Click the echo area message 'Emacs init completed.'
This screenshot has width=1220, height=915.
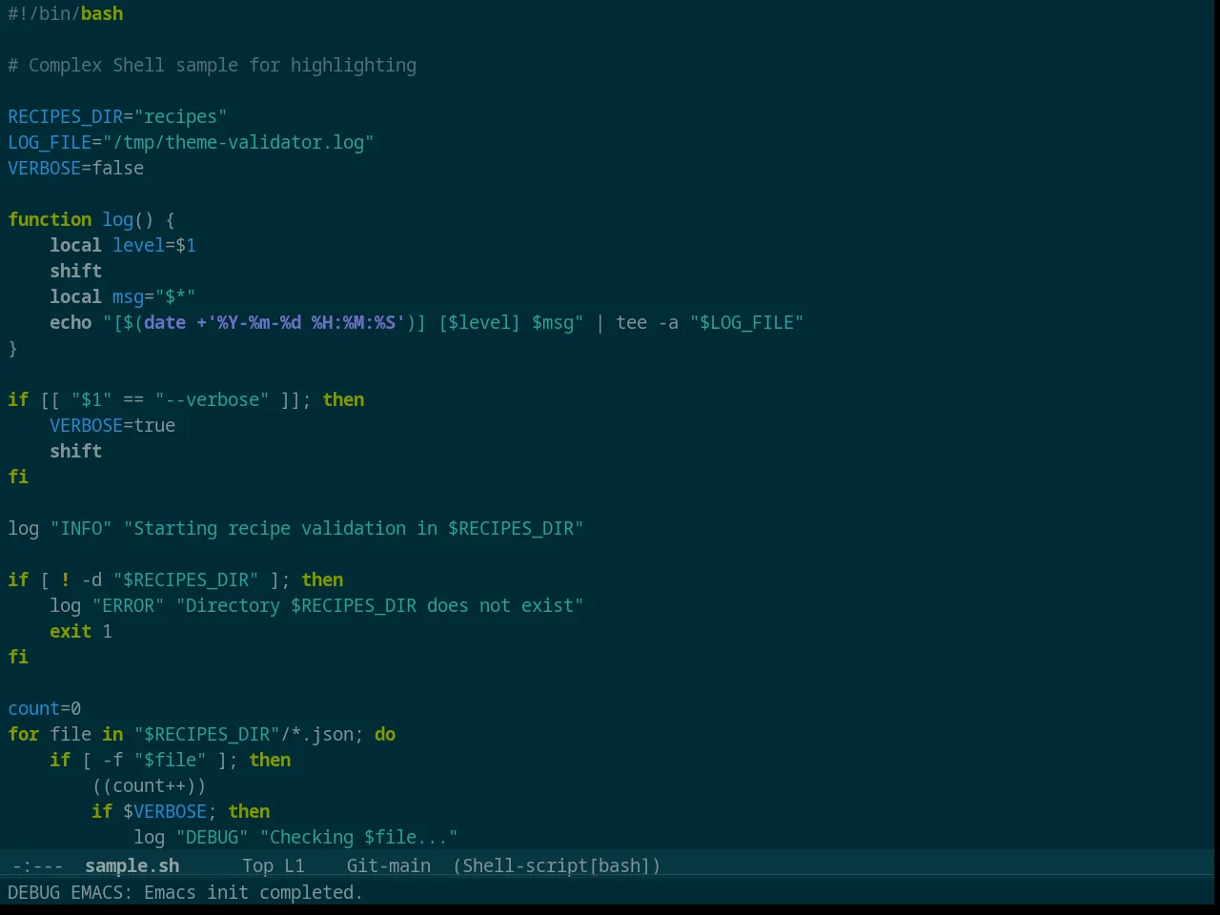pyautogui.click(x=254, y=892)
